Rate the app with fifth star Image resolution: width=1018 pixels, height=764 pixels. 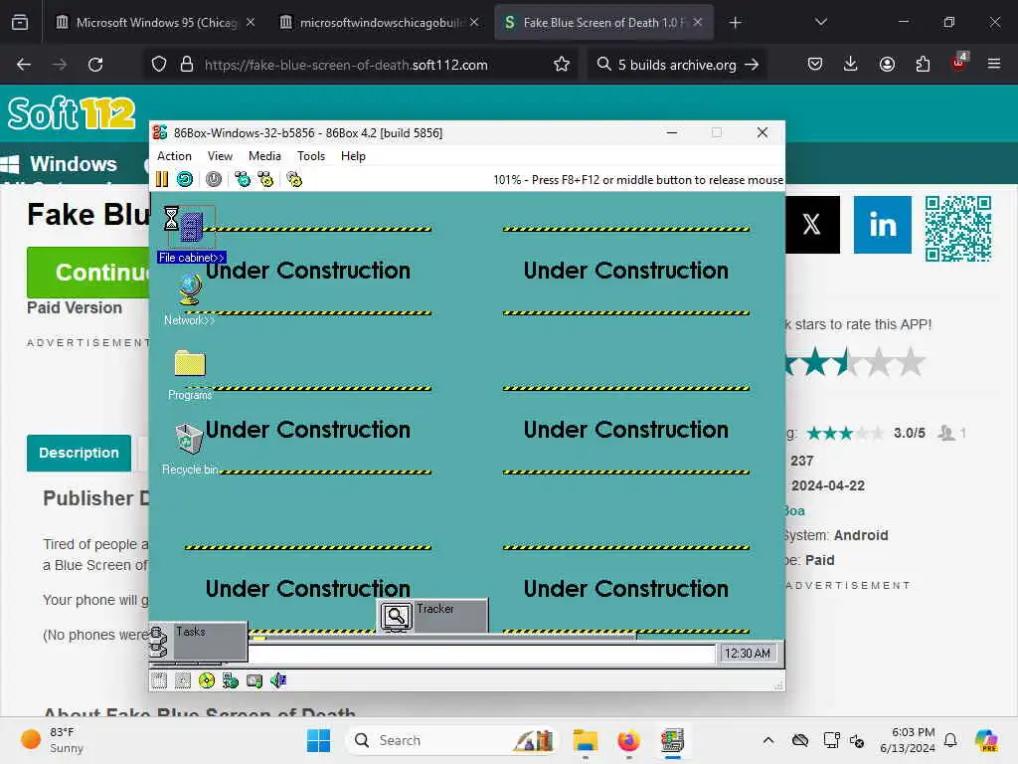[x=911, y=362]
